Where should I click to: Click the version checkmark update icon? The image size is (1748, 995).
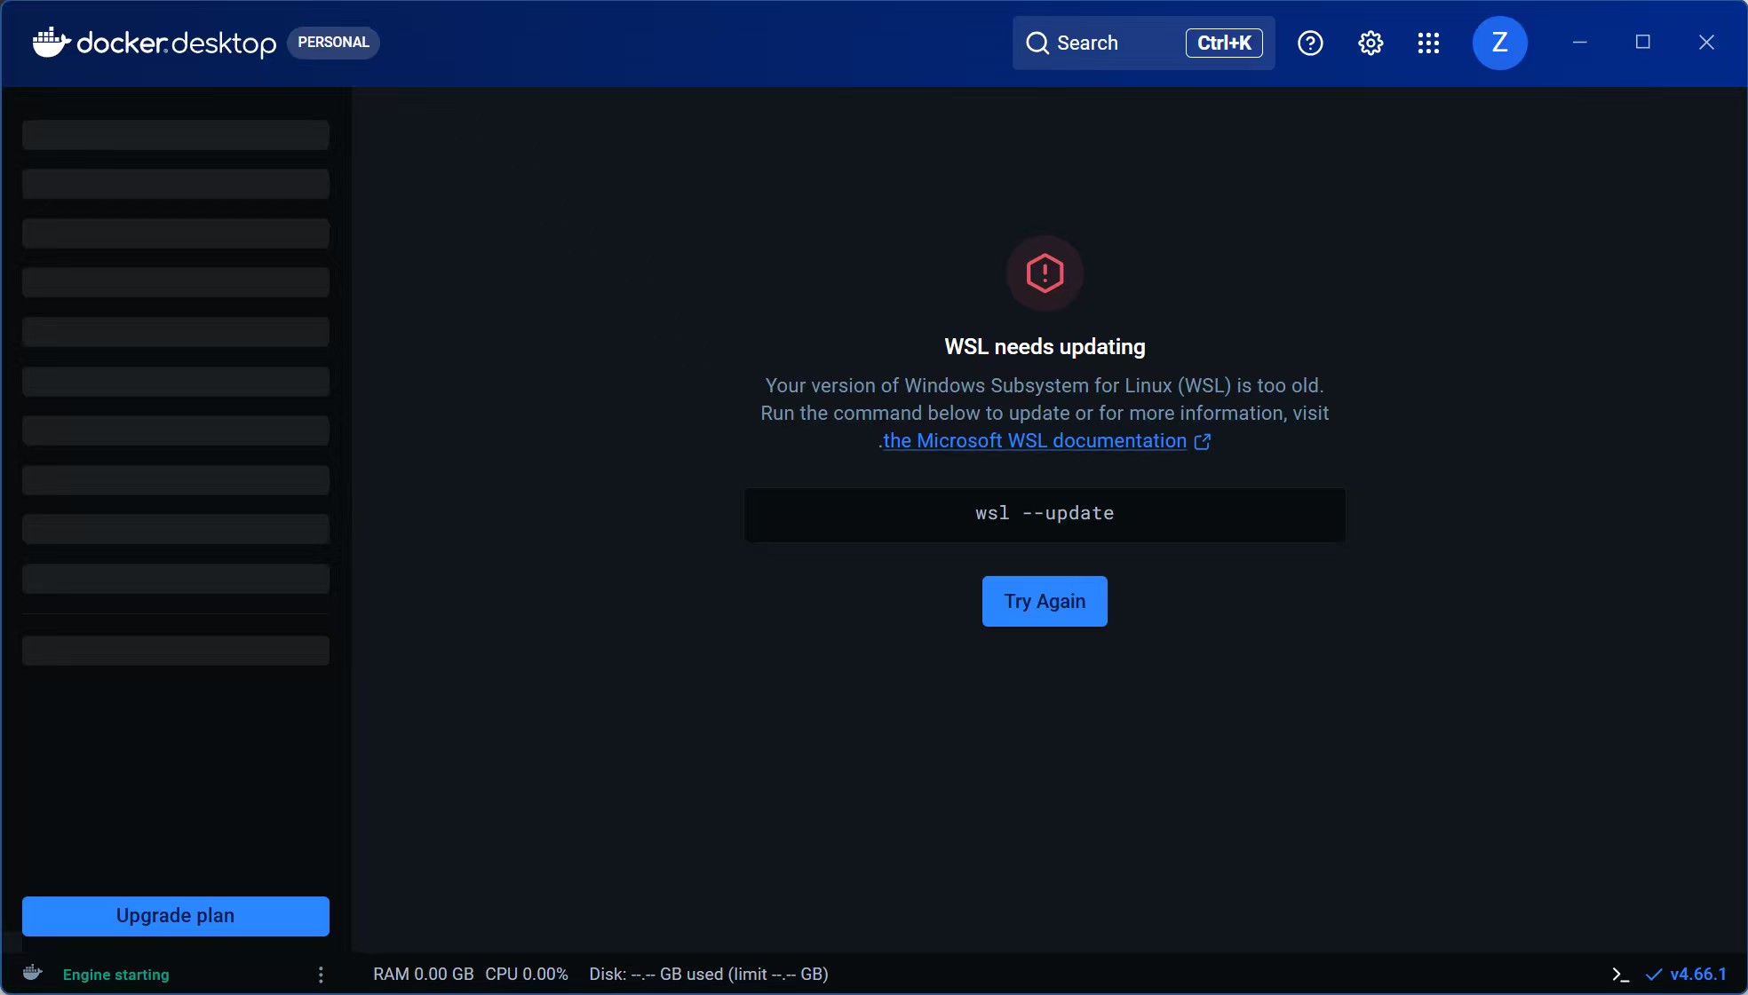(1654, 975)
